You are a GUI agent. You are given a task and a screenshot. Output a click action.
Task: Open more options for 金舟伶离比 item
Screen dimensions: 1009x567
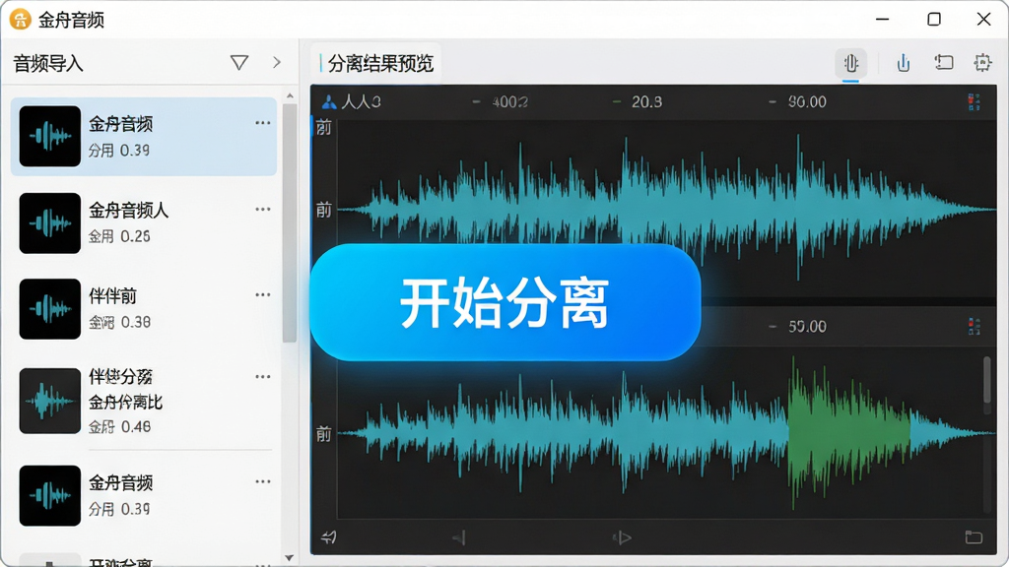(x=262, y=377)
